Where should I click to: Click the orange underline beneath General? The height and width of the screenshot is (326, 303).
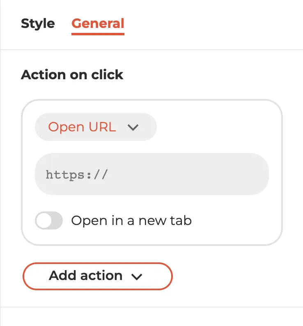tap(98, 34)
